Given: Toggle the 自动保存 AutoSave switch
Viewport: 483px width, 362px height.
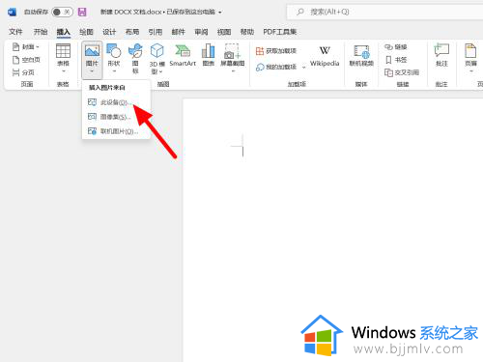Looking at the screenshot, I should click(62, 13).
